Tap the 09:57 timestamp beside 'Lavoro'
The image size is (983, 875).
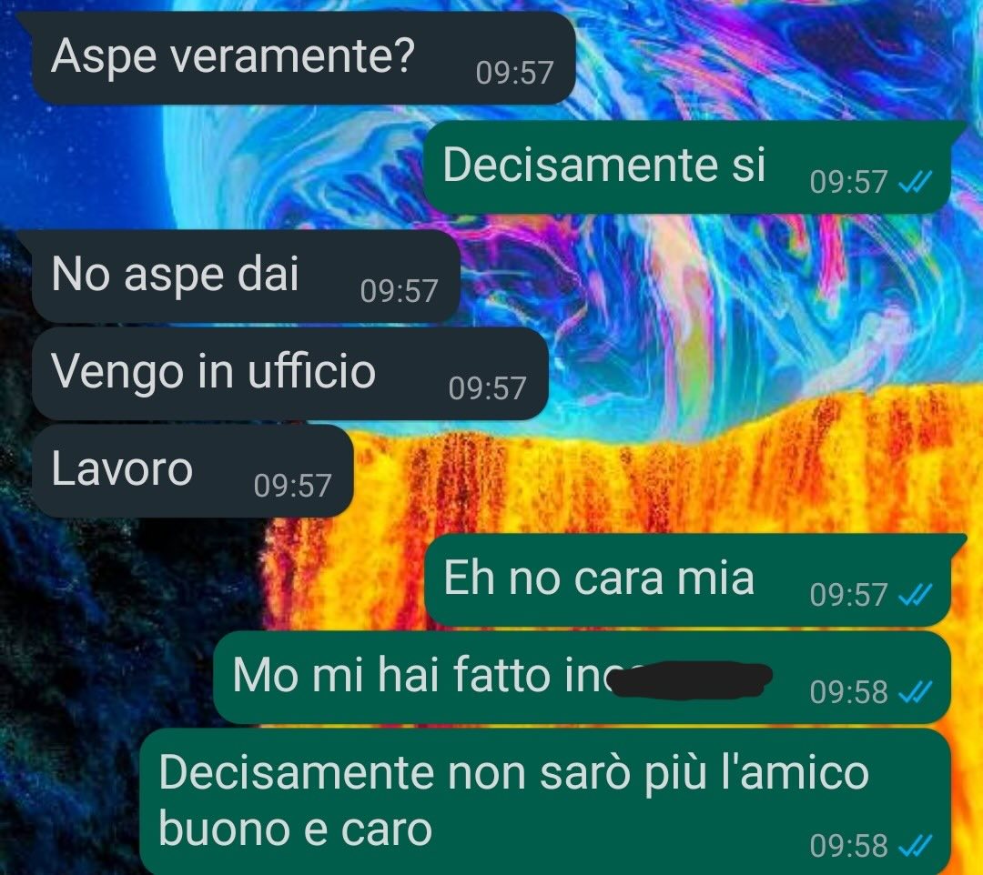[x=293, y=486]
